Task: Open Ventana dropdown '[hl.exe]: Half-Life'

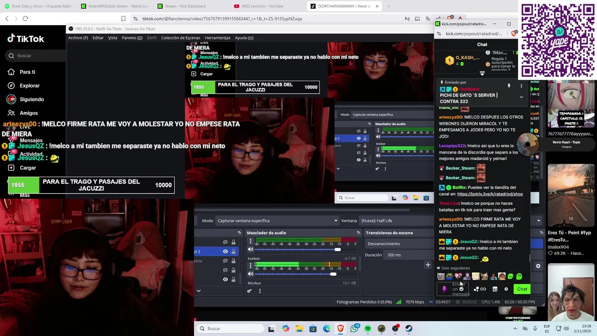Action: tap(396, 221)
